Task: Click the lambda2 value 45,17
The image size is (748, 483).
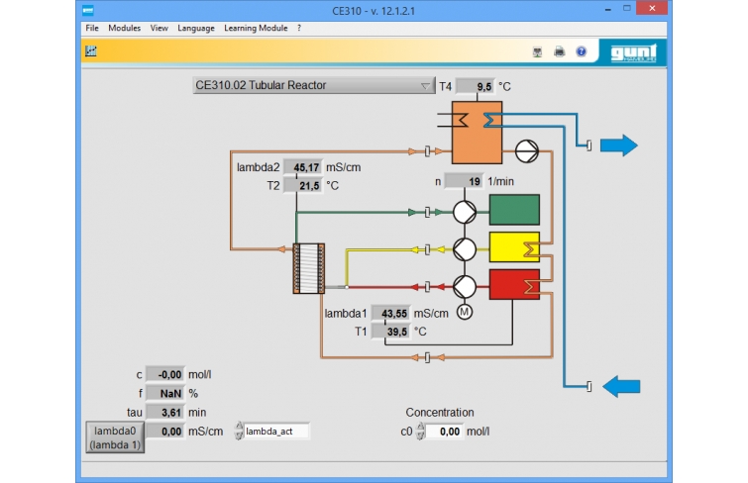Action: click(303, 167)
